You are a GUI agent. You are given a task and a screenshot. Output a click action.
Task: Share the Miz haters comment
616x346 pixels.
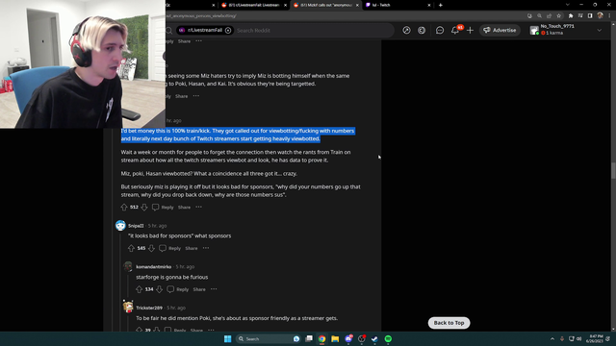[x=181, y=96]
